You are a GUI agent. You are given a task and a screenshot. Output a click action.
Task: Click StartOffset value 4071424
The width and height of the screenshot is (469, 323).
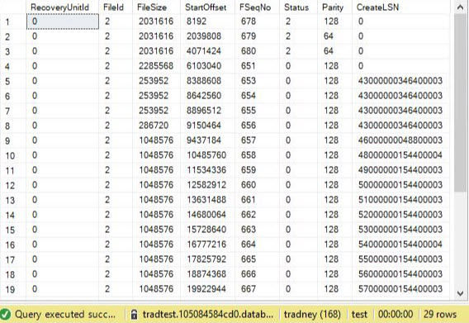point(204,51)
